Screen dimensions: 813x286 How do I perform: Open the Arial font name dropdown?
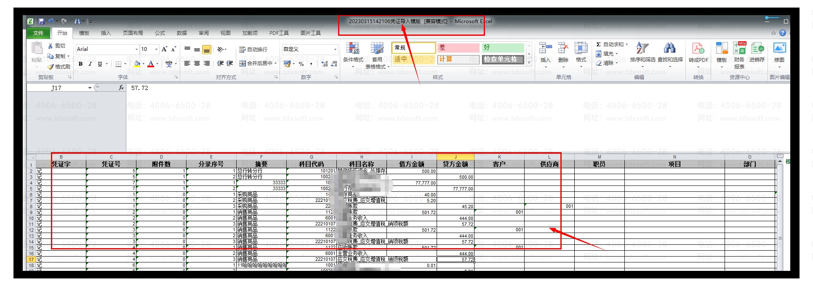(136, 49)
